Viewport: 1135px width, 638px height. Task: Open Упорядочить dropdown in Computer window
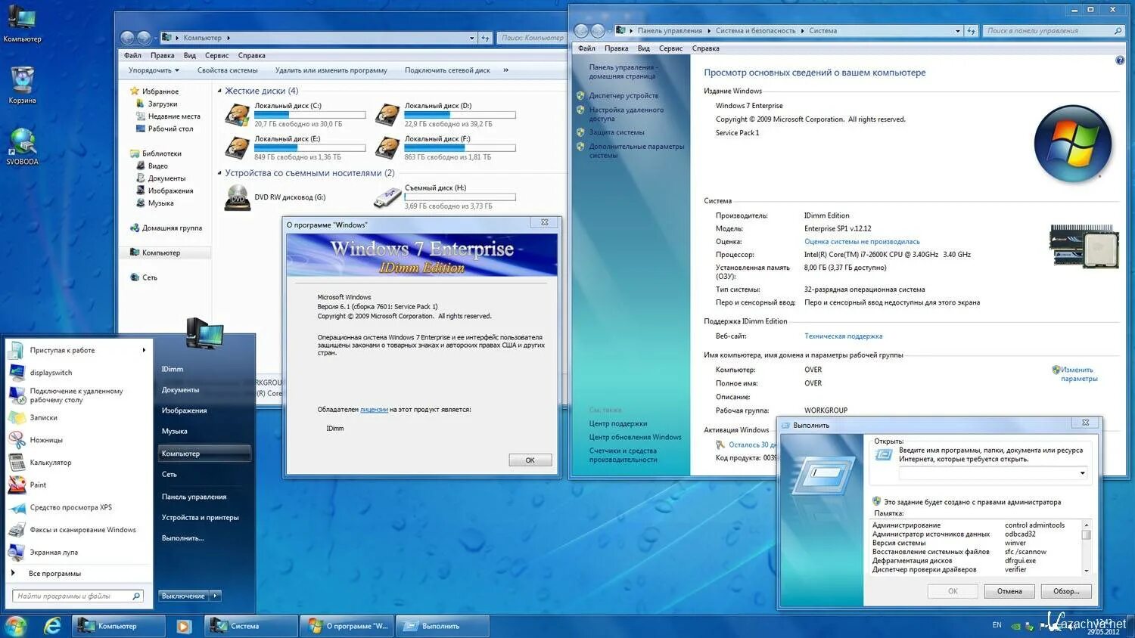click(x=154, y=70)
